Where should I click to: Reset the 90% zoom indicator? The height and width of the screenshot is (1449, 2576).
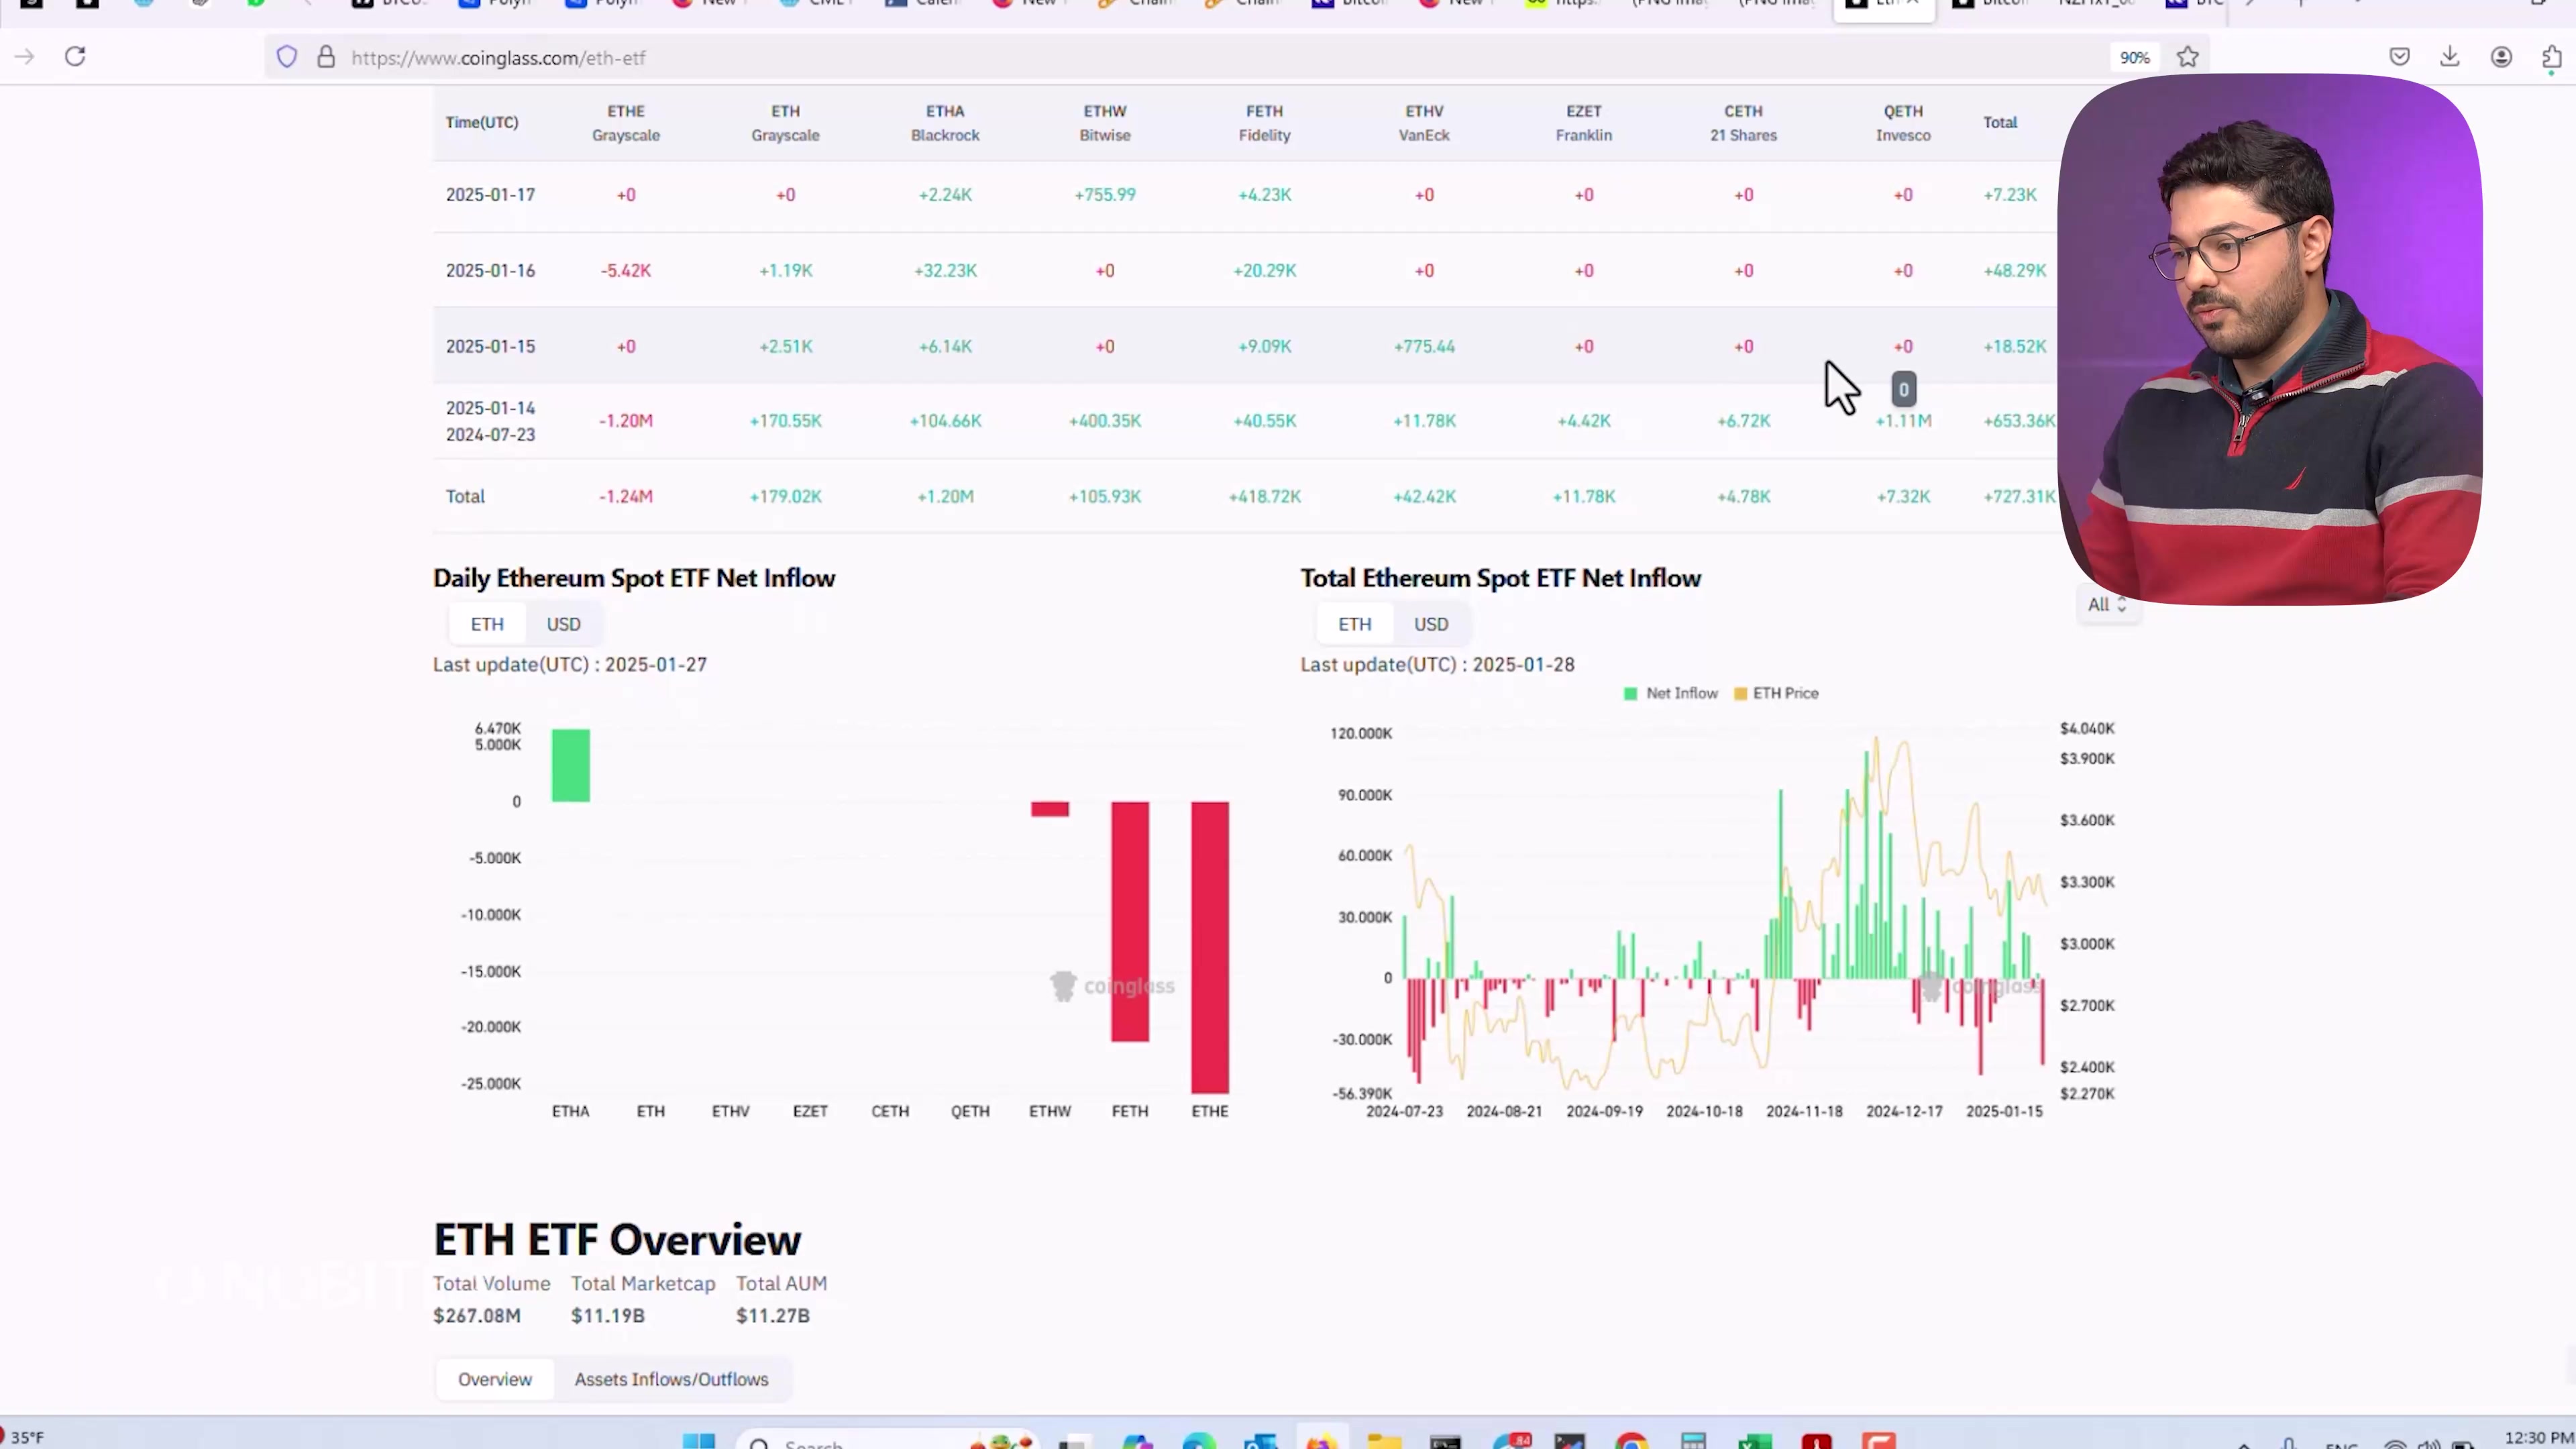(2134, 58)
